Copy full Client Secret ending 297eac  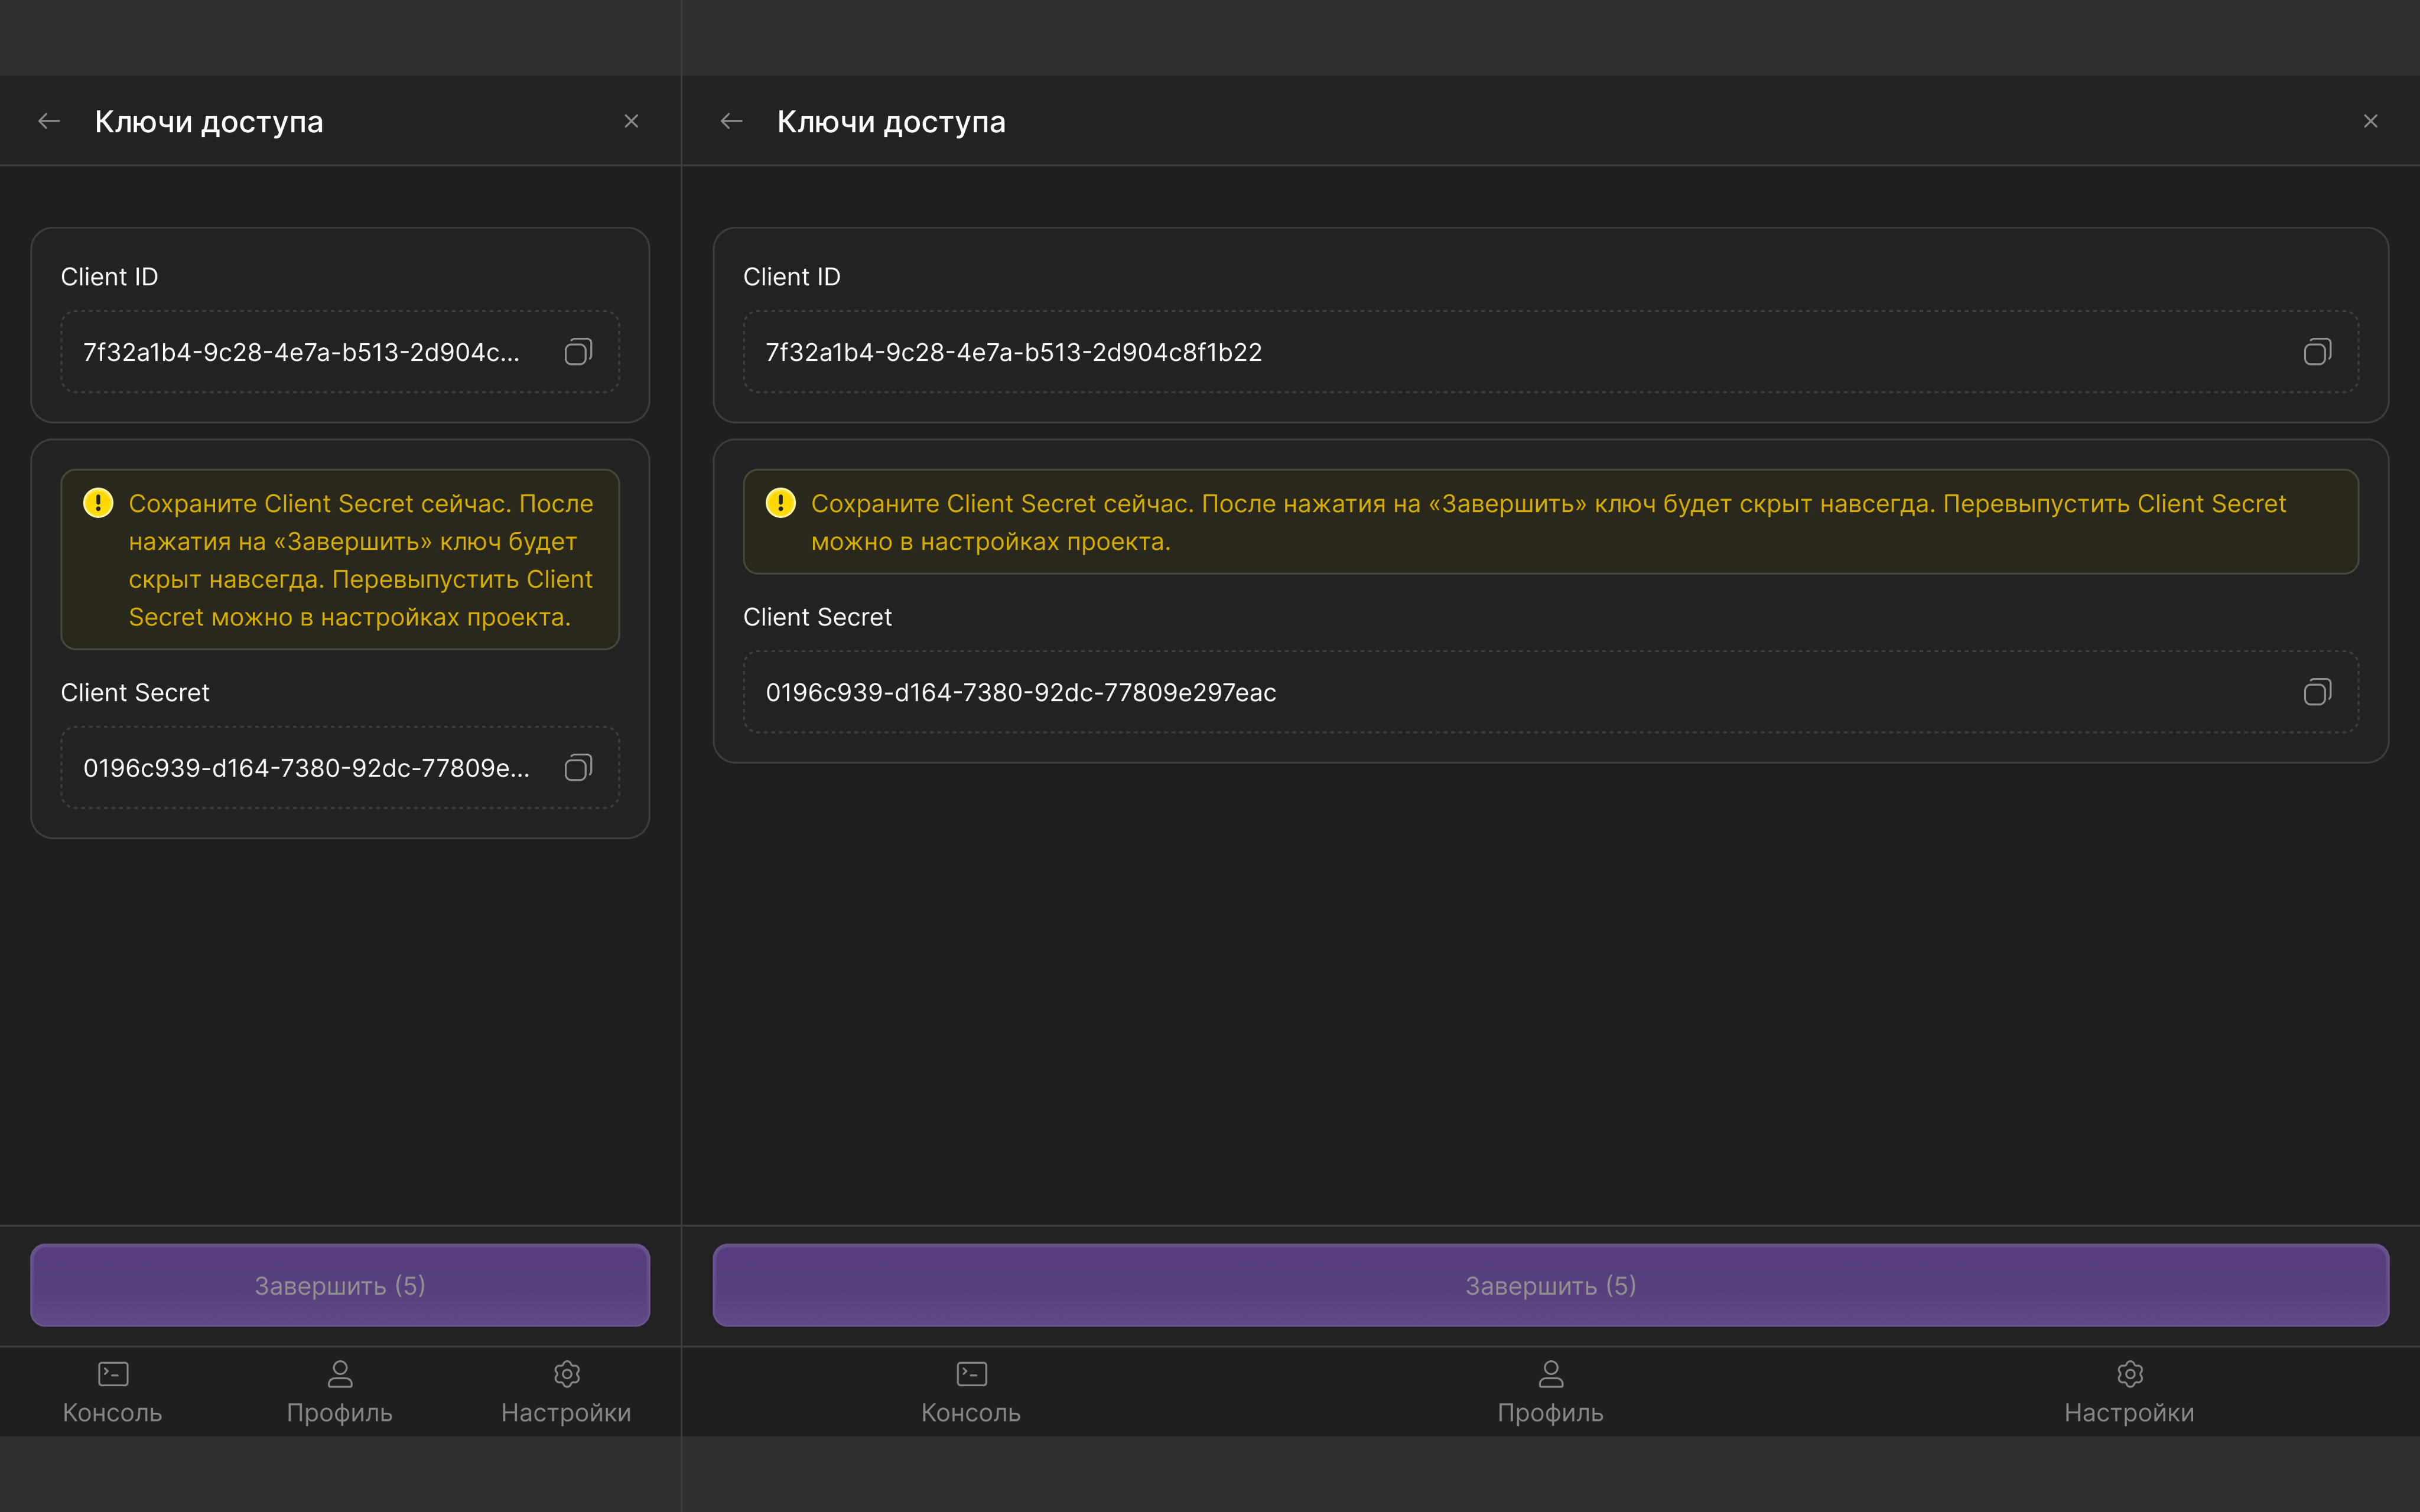pyautogui.click(x=2318, y=692)
